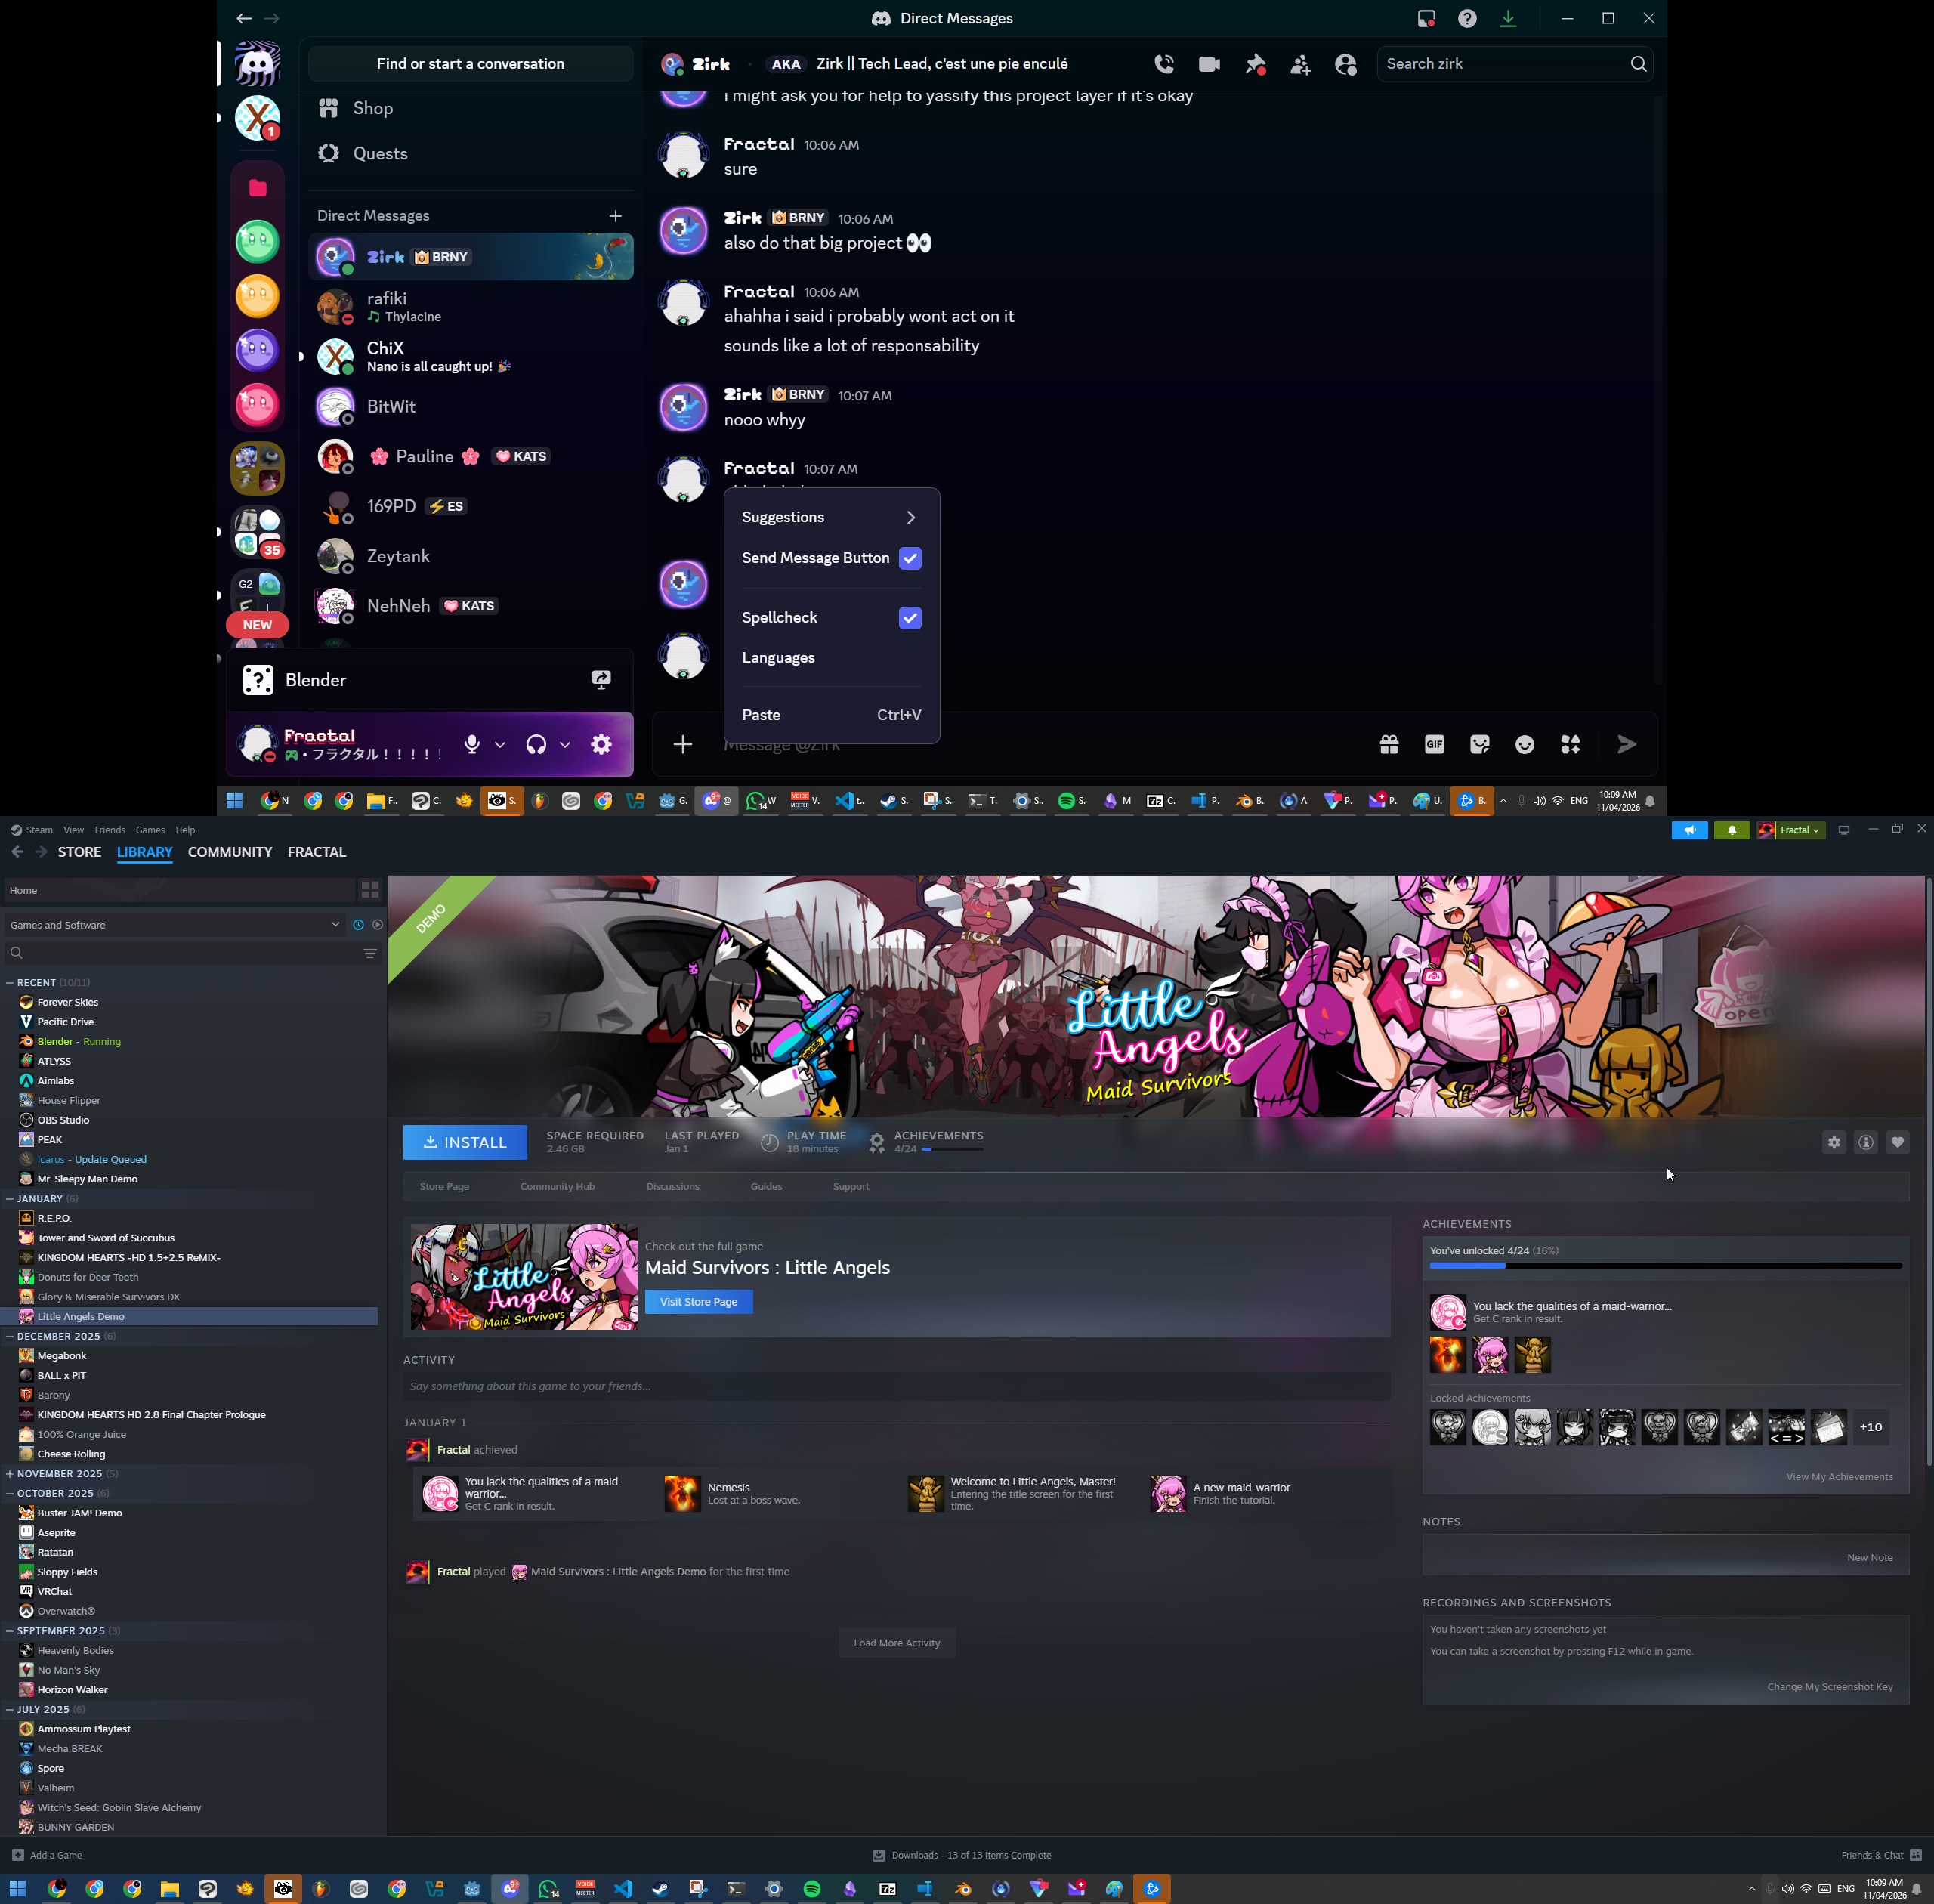Disable the Spellcheck checkbox
Viewport: 1934px width, 1904px height.
coord(909,618)
